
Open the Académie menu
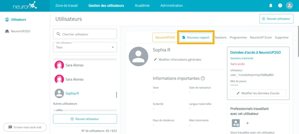coord(142,6)
